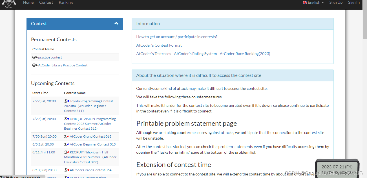367x178 pixels.
Task: Click the 8/11(Fri) 11:00 start time
Action: click(44, 152)
